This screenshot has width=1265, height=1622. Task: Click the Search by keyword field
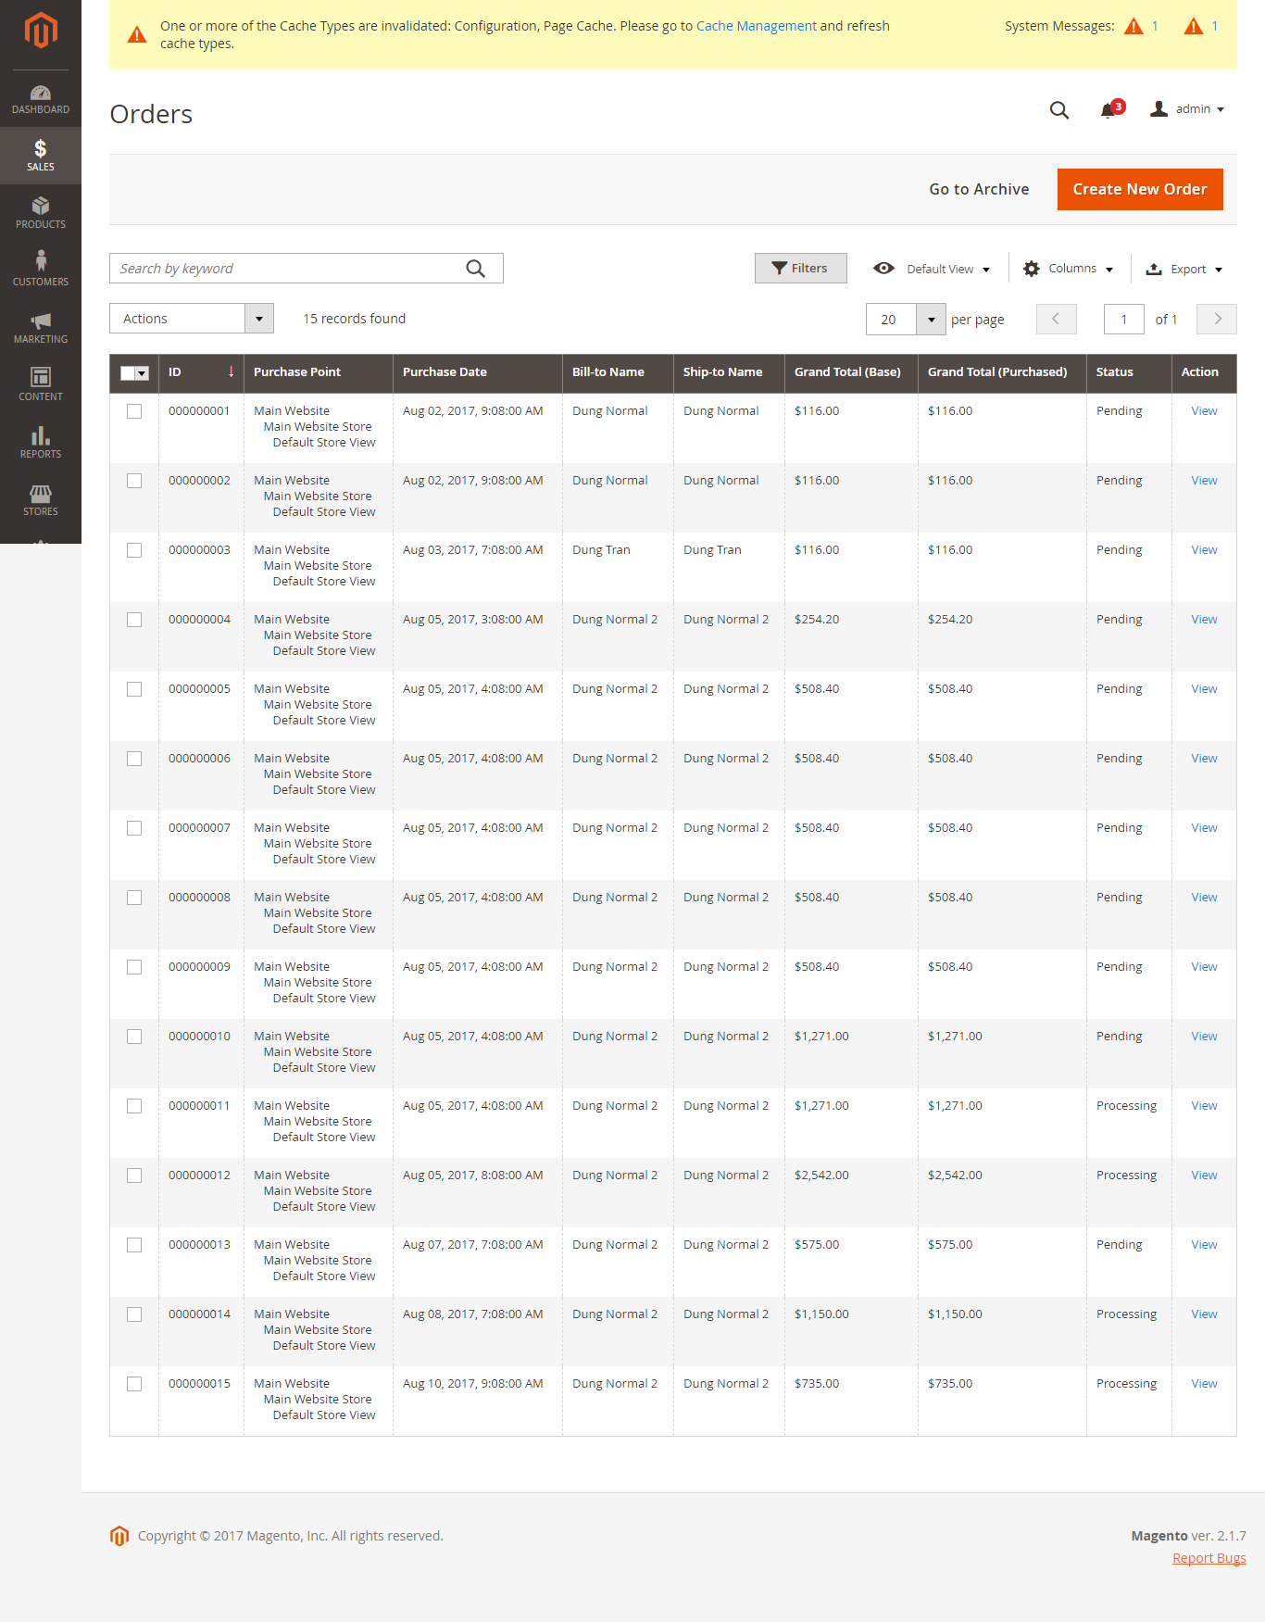[x=287, y=269]
